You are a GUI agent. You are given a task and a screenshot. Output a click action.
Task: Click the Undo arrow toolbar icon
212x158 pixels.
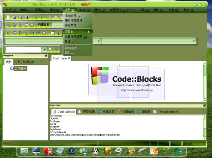point(35,17)
